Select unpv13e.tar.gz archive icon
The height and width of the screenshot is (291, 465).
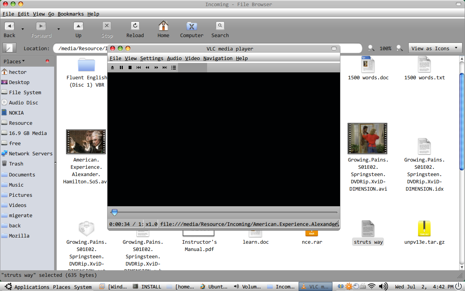pyautogui.click(x=424, y=229)
